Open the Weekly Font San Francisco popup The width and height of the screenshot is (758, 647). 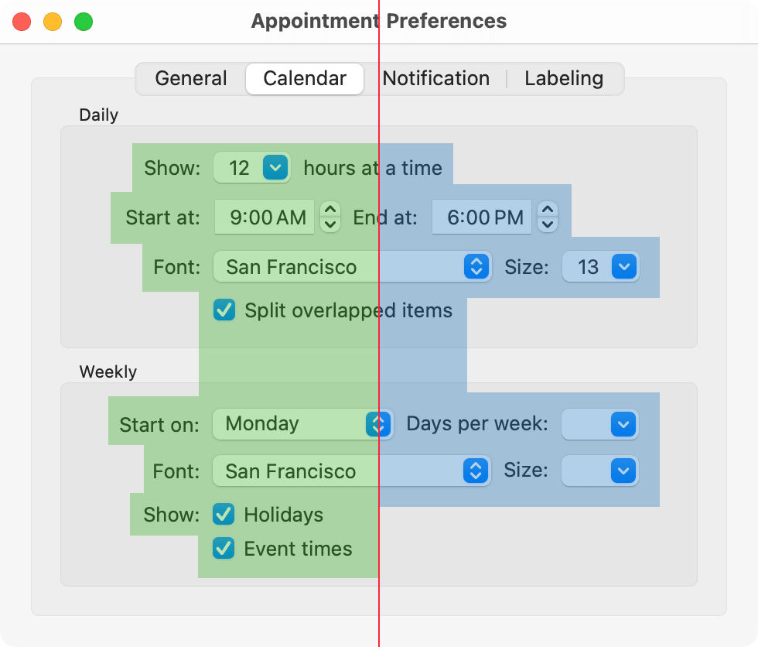click(x=352, y=471)
